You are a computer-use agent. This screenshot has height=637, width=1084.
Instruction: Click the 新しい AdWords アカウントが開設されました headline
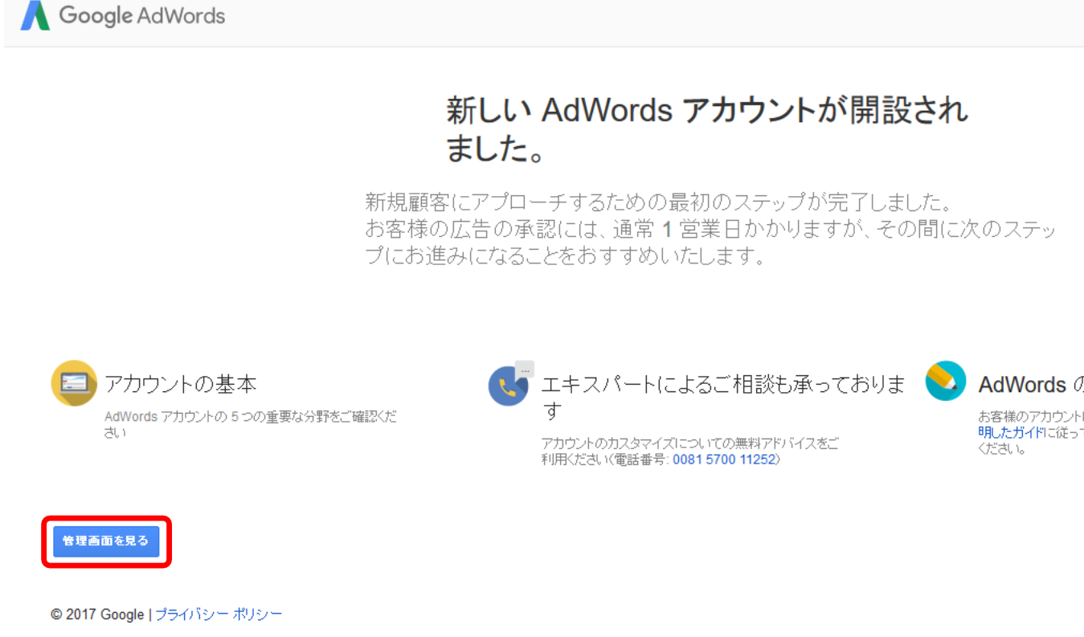pos(707,129)
